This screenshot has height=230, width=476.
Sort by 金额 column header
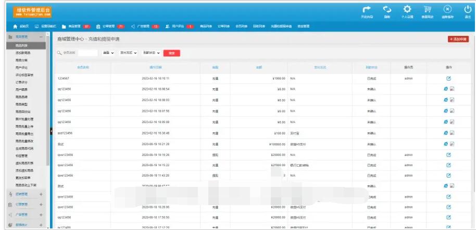(259, 67)
